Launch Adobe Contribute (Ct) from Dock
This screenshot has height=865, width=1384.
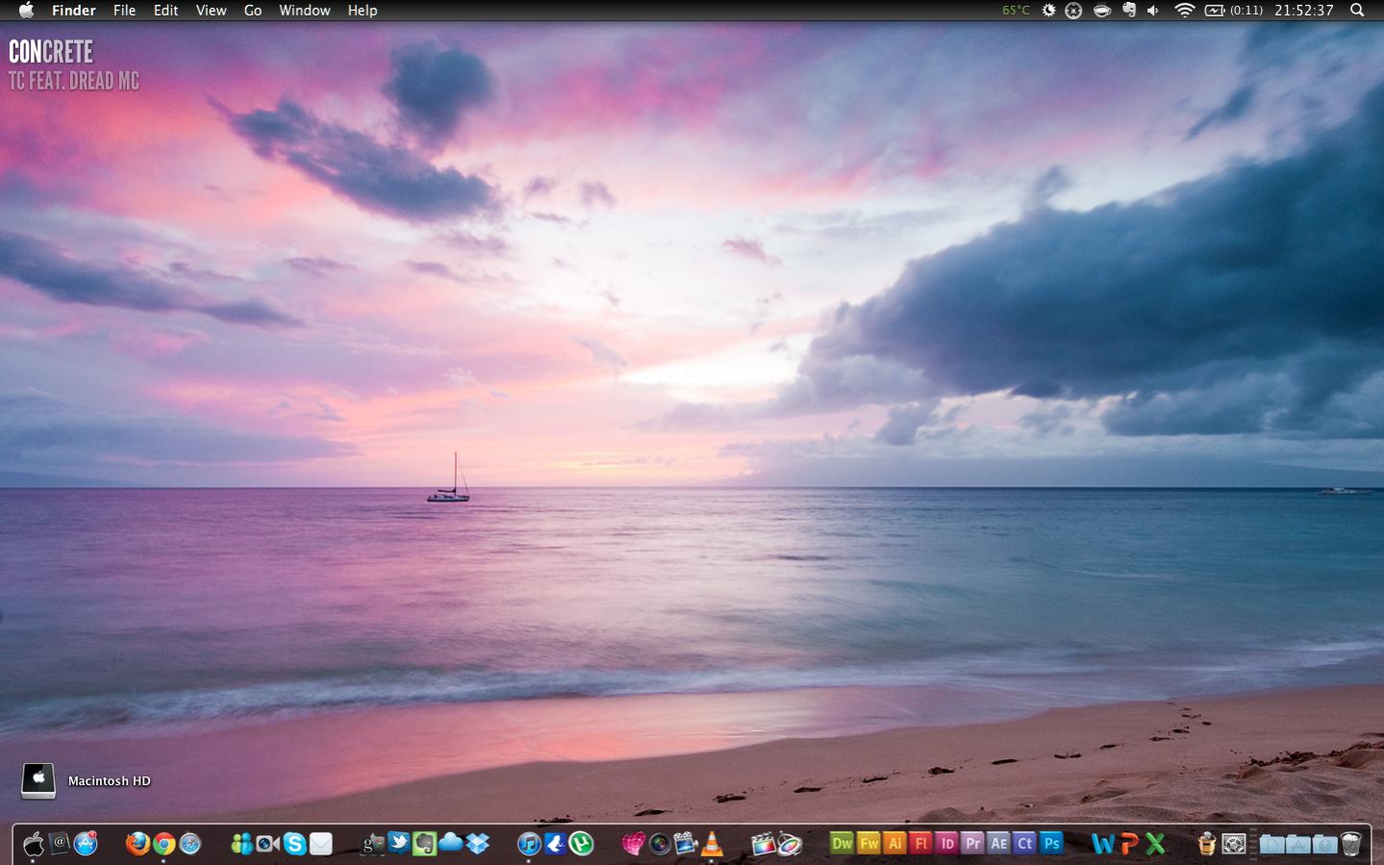[1025, 844]
